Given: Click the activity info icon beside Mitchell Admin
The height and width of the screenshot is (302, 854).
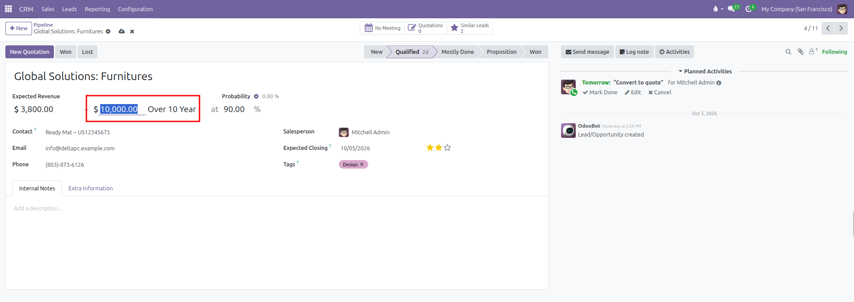Looking at the screenshot, I should pos(719,83).
